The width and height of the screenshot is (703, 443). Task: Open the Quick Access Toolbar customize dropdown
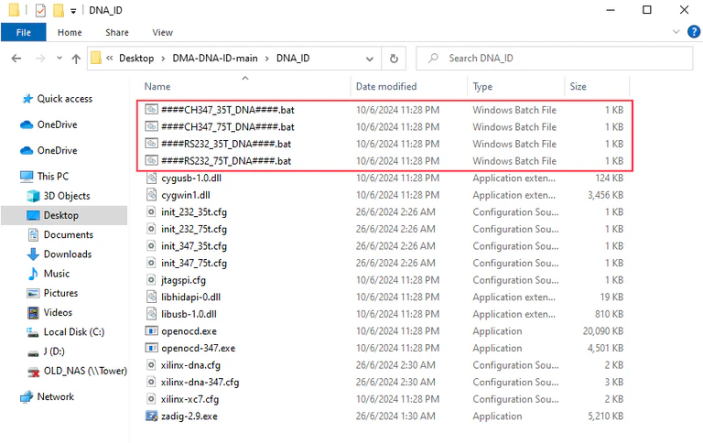click(x=73, y=10)
